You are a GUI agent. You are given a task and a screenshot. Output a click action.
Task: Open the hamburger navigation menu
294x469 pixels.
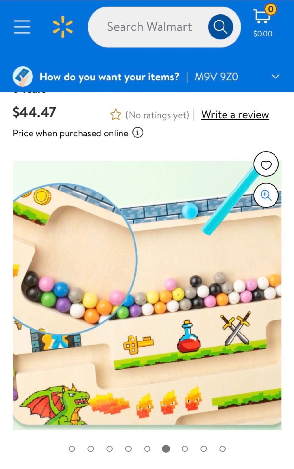pos(22,27)
